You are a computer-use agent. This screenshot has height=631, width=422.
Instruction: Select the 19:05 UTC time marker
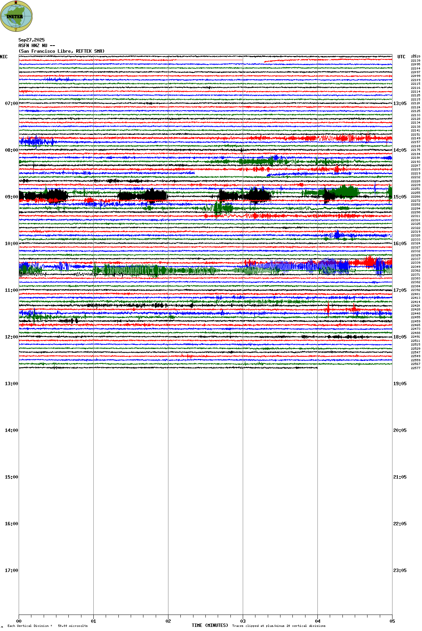400,384
